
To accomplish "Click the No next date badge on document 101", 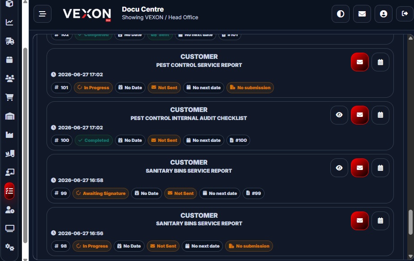I will [x=204, y=87].
